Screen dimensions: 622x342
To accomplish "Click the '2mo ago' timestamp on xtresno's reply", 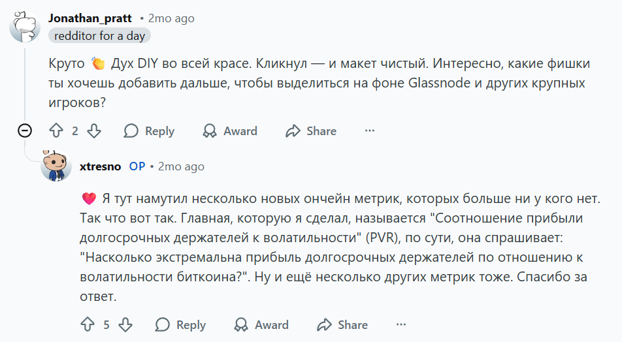I will tap(181, 166).
